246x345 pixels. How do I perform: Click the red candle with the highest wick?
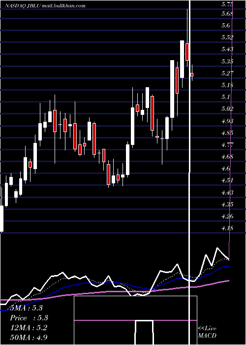(x=187, y=52)
